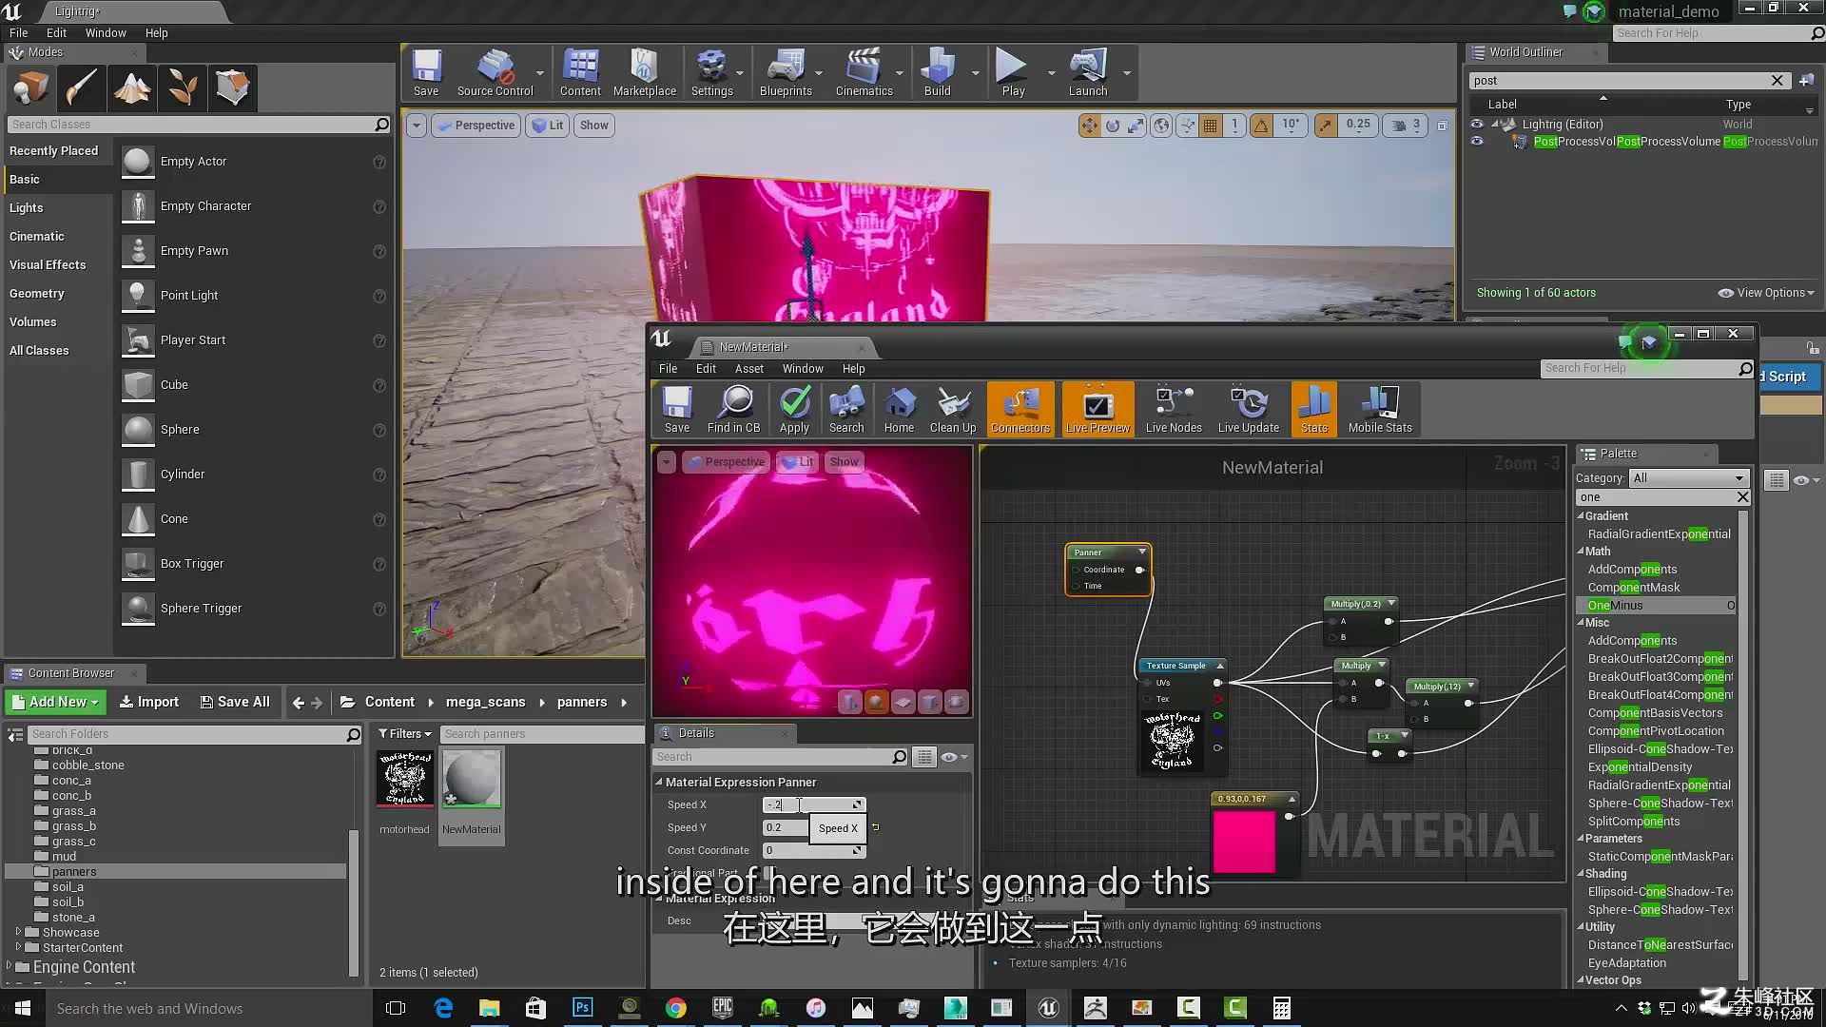1826x1027 pixels.
Task: Open Mobile Stats in material editor
Action: pos(1380,410)
